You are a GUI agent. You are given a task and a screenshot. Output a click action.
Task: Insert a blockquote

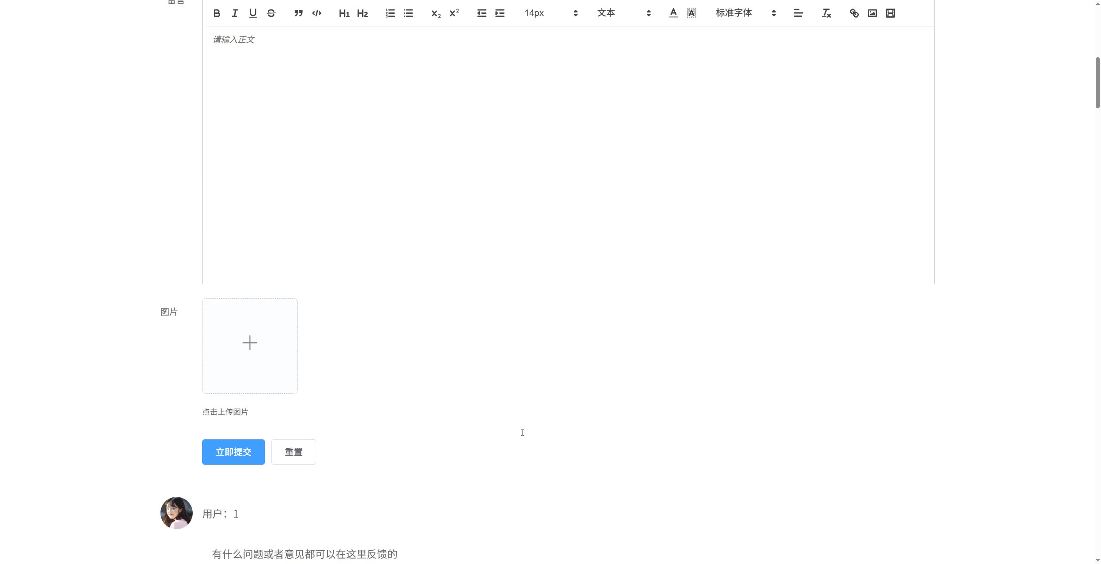298,13
